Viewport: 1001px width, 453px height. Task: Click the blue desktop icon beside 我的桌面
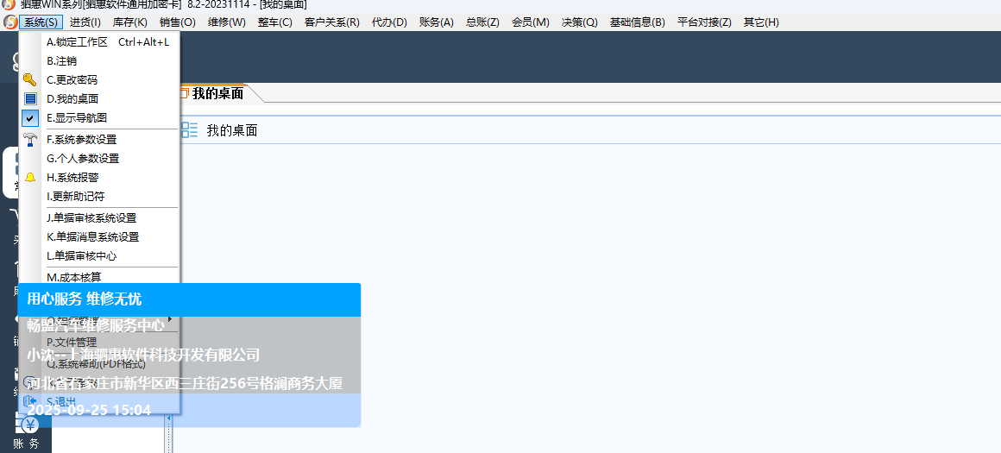30,99
